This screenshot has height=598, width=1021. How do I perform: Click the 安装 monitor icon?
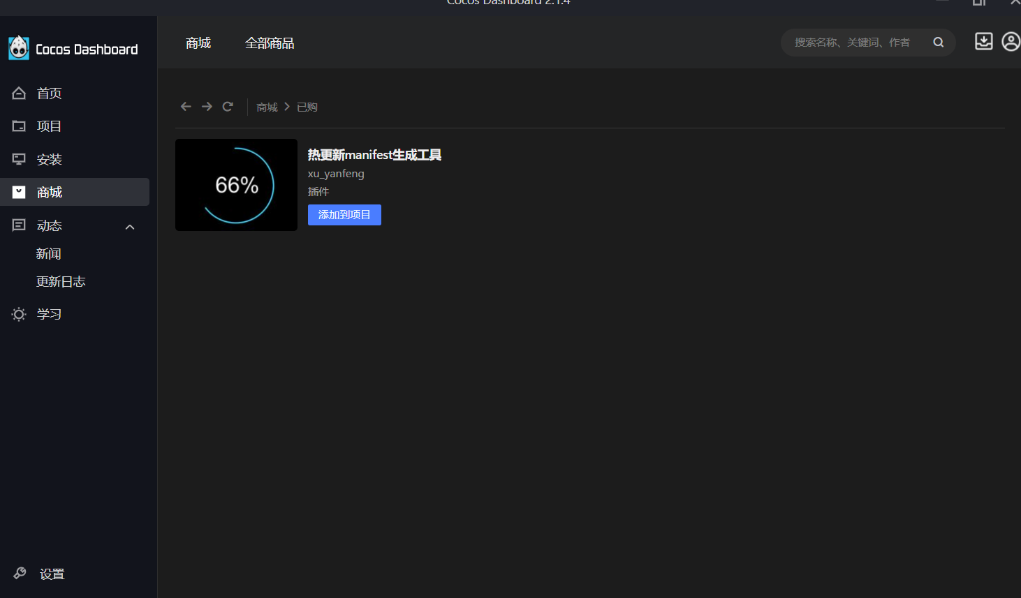(19, 159)
